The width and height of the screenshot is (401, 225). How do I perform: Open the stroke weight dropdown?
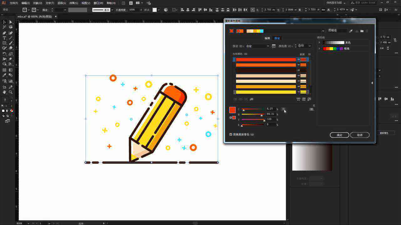pos(65,10)
